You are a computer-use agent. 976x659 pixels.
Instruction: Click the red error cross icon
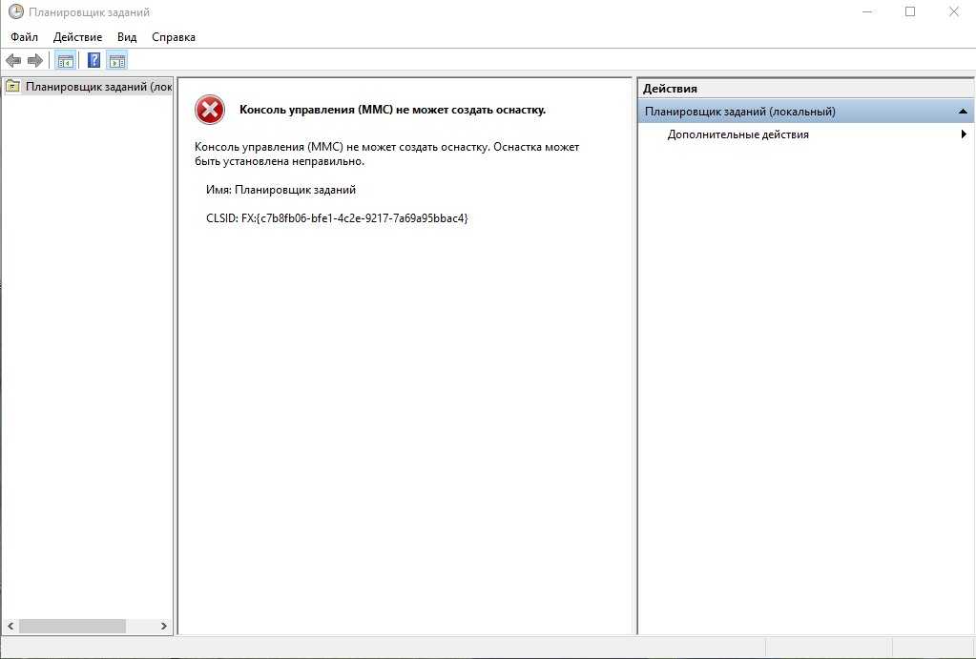(x=210, y=110)
